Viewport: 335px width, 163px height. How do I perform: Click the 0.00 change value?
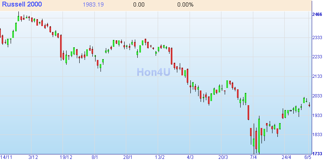pyautogui.click(x=139, y=5)
